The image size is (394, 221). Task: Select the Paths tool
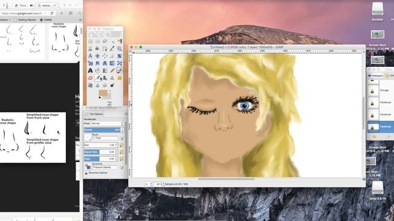tap(105, 48)
